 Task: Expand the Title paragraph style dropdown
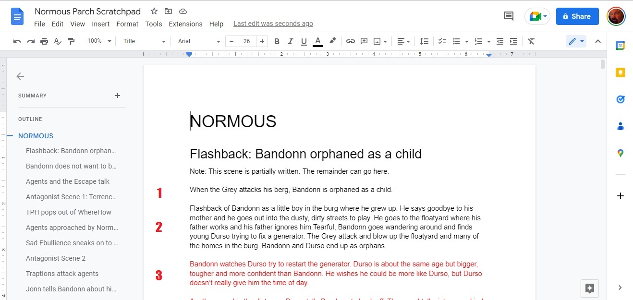[144, 41]
